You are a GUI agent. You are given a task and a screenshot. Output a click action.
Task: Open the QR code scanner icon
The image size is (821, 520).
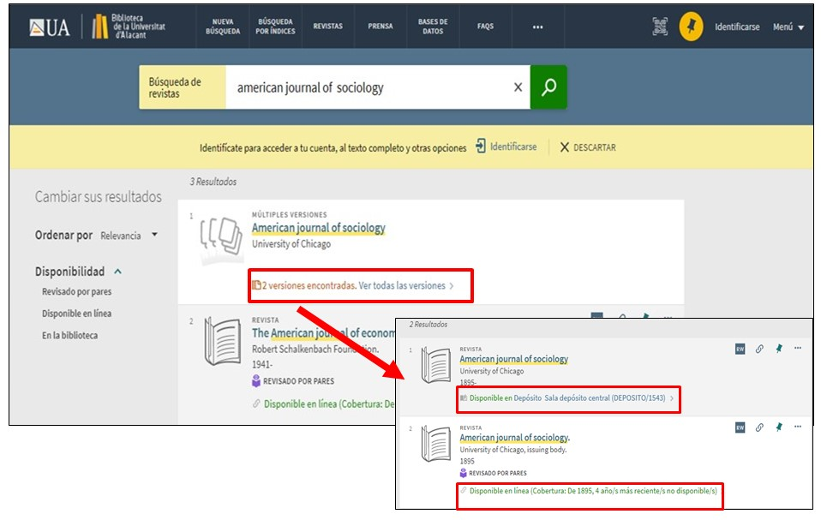(x=659, y=27)
